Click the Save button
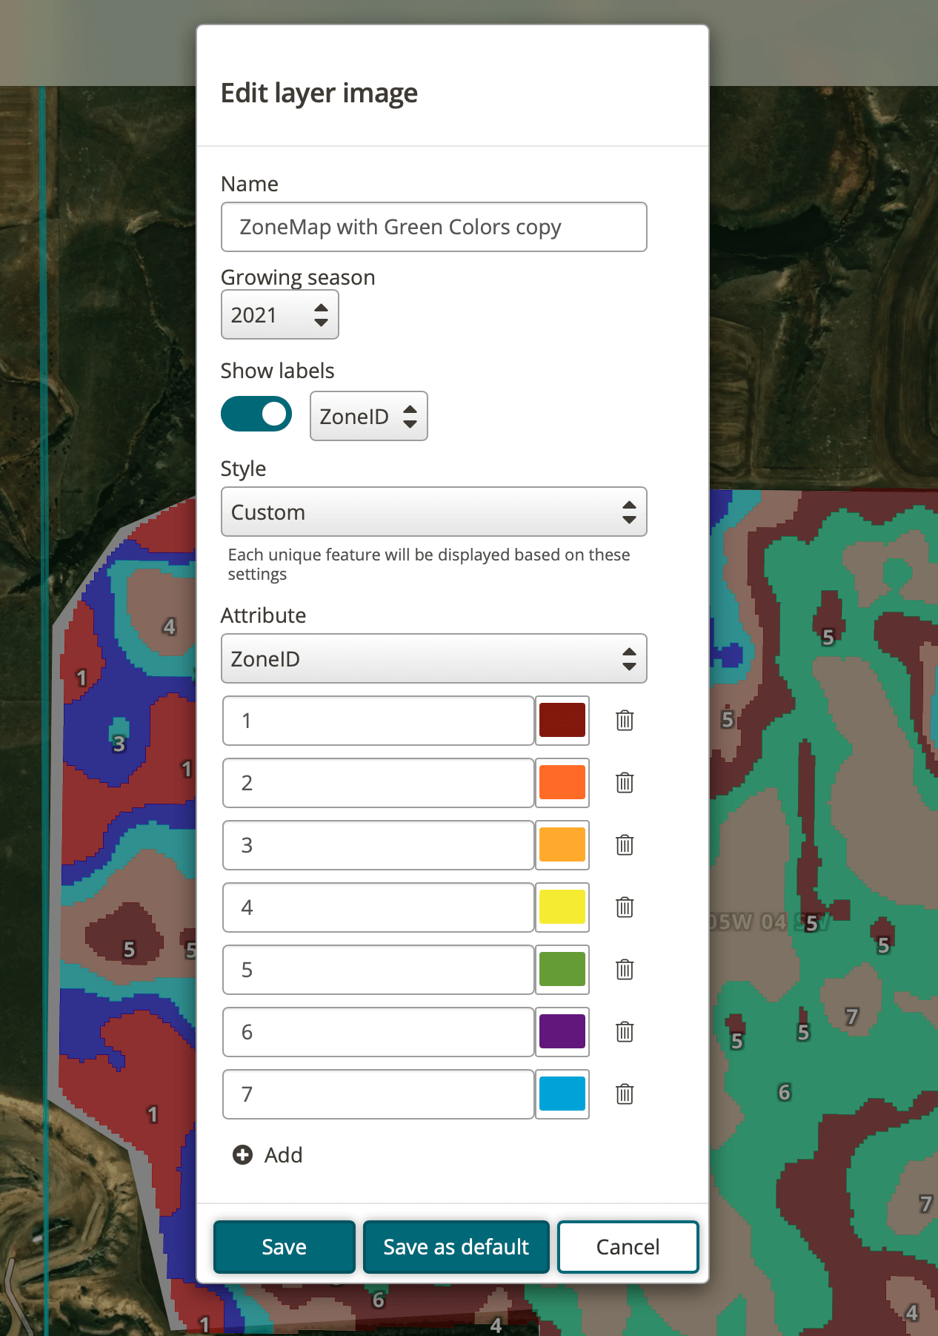938x1336 pixels. click(x=285, y=1247)
